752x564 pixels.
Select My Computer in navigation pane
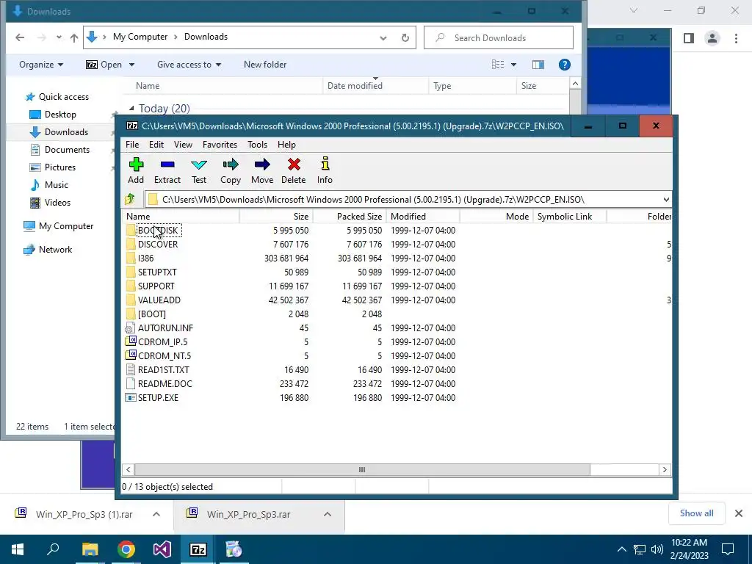[x=66, y=226]
